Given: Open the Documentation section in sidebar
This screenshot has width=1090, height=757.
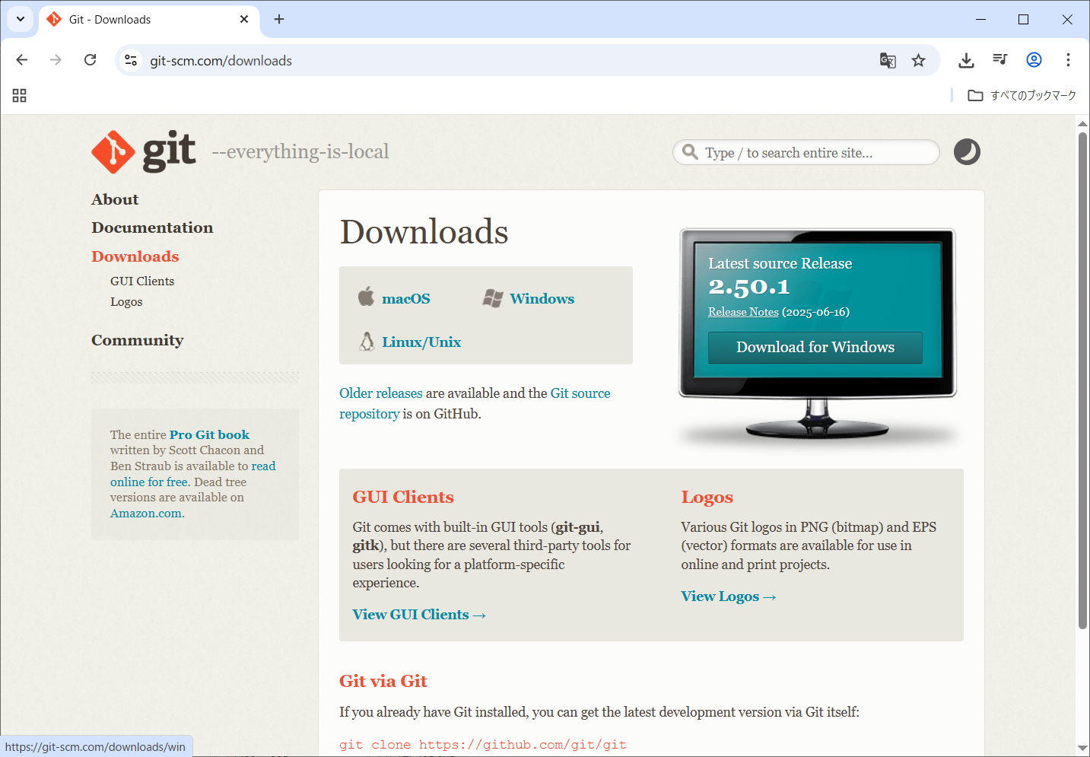Looking at the screenshot, I should (x=152, y=227).
